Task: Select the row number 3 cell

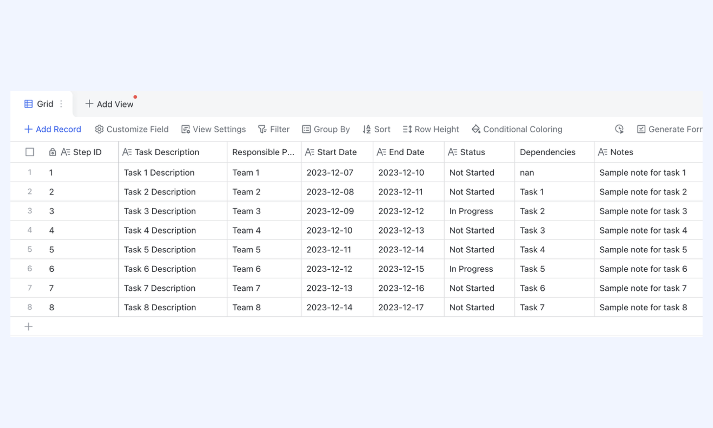Action: pyautogui.click(x=30, y=211)
